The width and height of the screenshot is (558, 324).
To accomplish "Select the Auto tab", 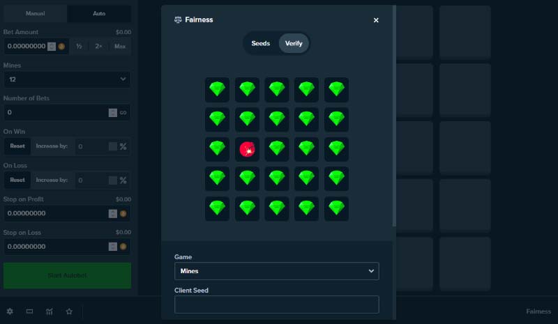I will pos(99,14).
